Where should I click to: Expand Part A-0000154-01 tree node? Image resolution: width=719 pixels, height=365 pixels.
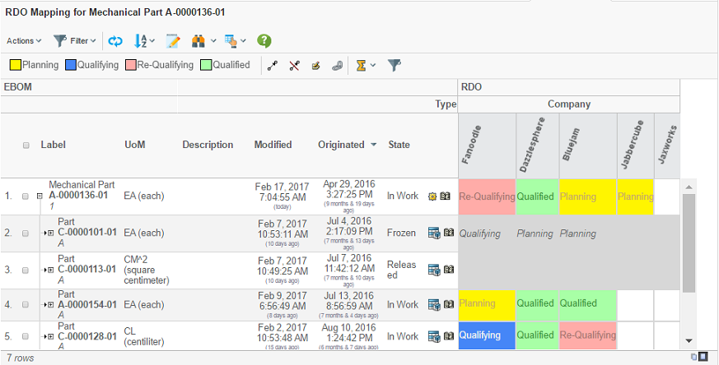49,305
